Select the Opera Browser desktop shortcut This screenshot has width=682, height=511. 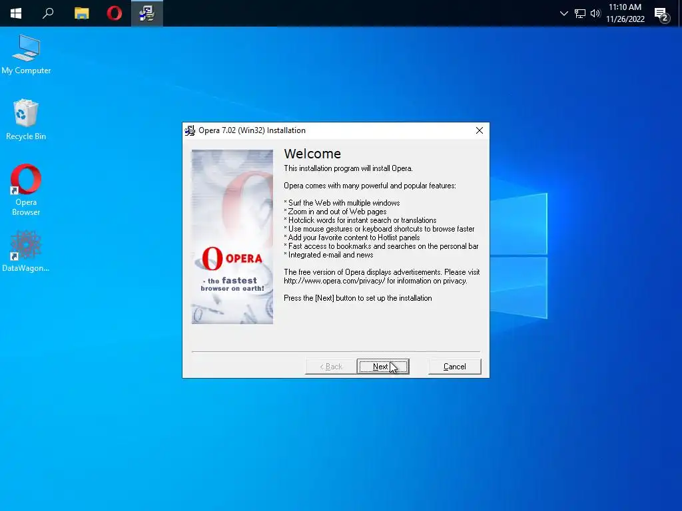click(26, 190)
